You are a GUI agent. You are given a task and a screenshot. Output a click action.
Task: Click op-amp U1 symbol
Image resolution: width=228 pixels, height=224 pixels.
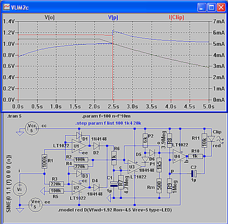(x=79, y=146)
